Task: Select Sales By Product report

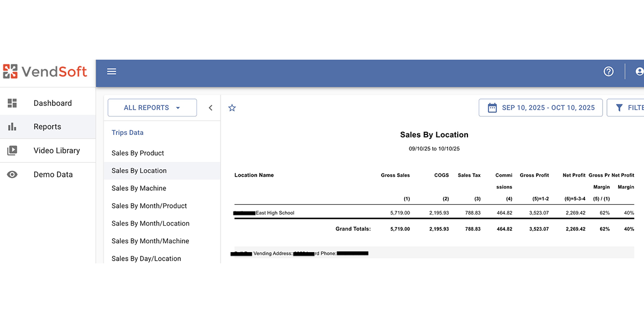Action: (138, 153)
